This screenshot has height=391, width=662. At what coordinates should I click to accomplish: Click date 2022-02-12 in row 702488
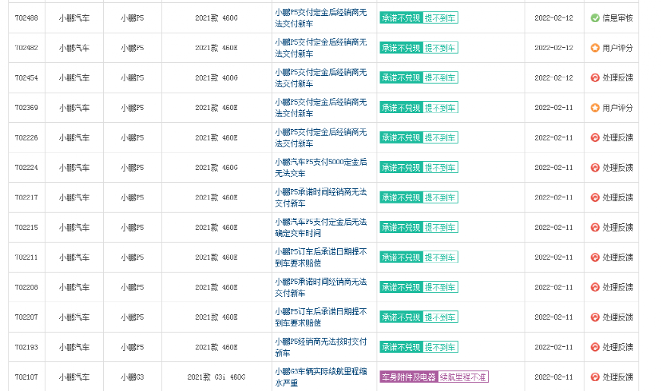tap(554, 18)
